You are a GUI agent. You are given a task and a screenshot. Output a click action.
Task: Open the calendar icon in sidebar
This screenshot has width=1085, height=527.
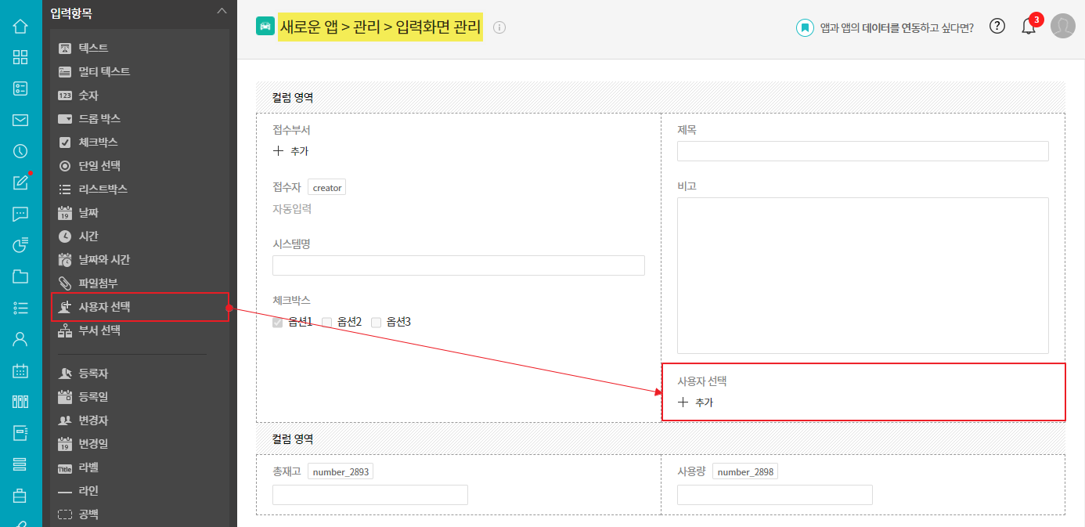[x=20, y=370]
